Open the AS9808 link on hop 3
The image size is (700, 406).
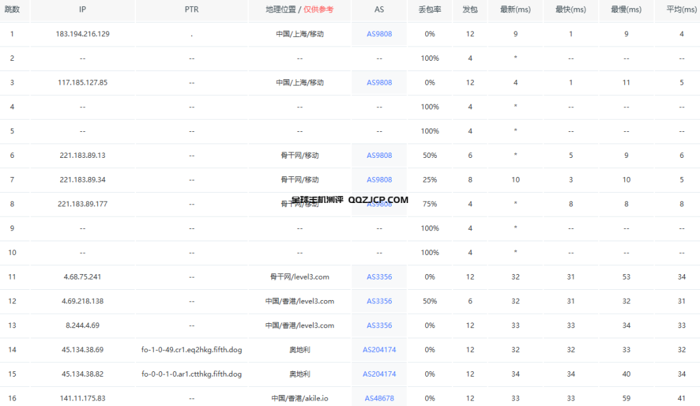[x=379, y=82]
